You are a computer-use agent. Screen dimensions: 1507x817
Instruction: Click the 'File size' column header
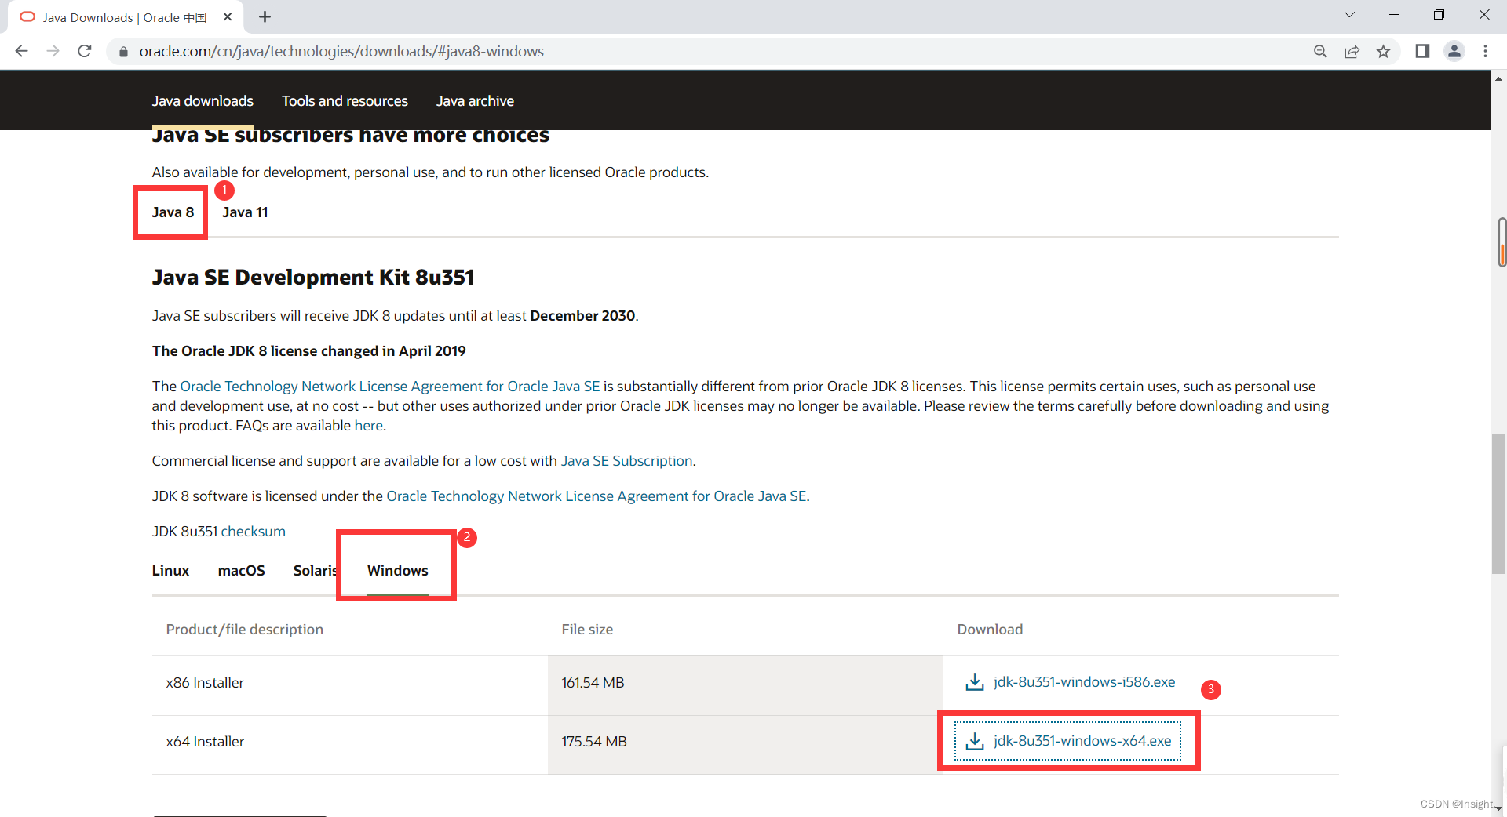[x=587, y=630]
